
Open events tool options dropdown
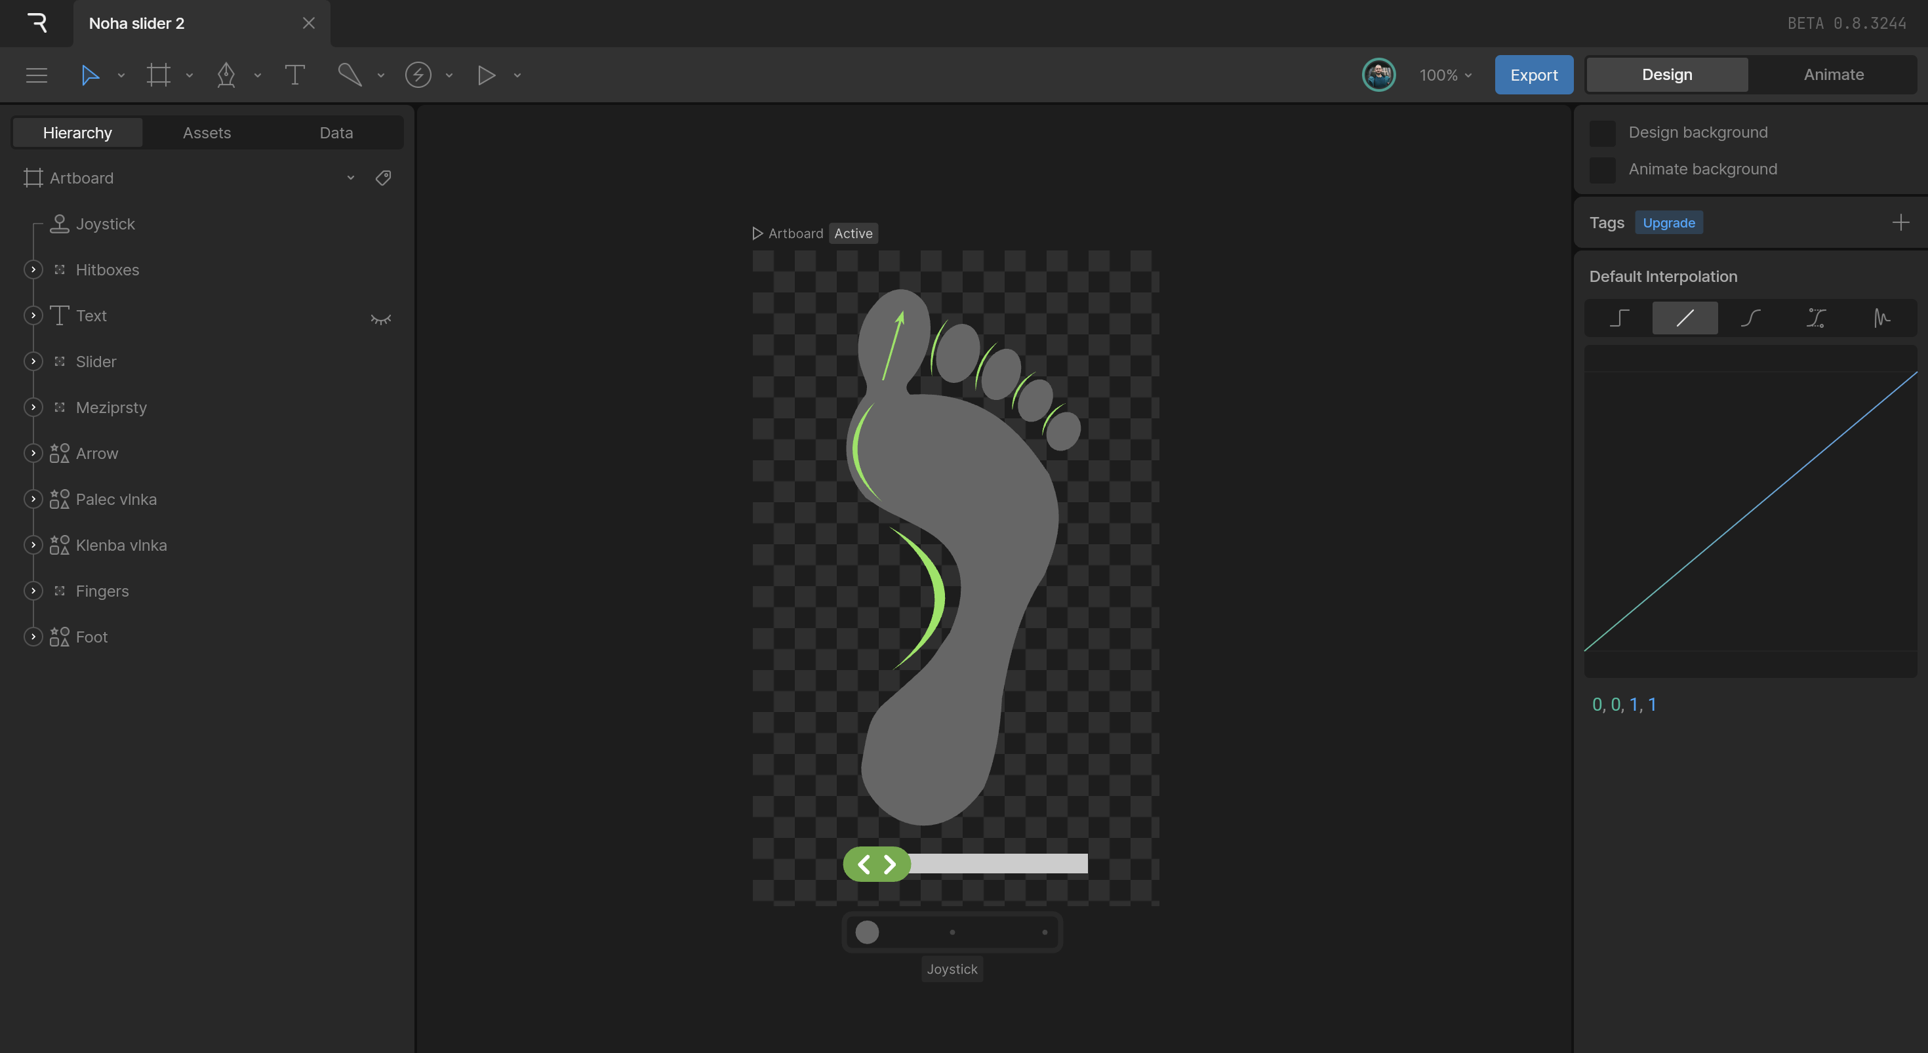pyautogui.click(x=449, y=75)
